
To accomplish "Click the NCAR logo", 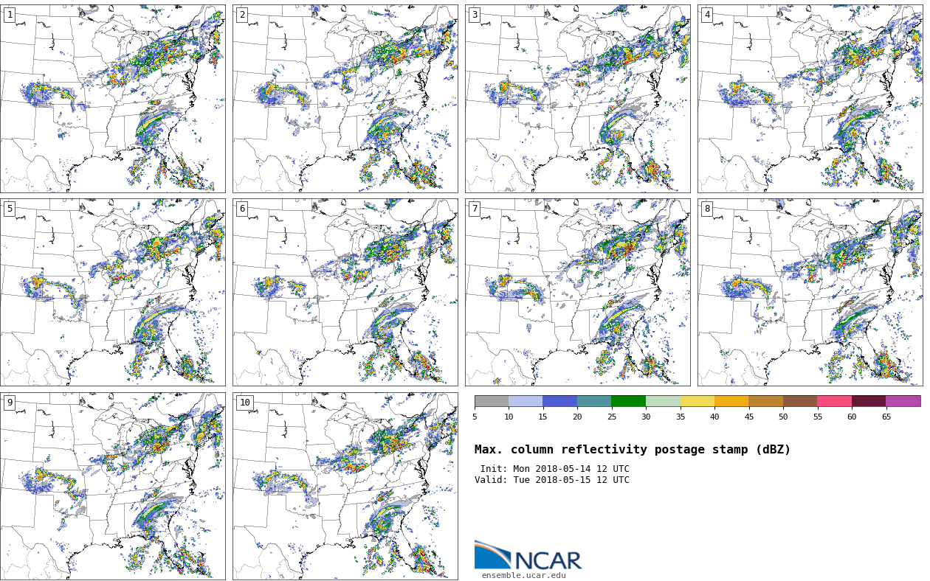I will click(x=528, y=555).
